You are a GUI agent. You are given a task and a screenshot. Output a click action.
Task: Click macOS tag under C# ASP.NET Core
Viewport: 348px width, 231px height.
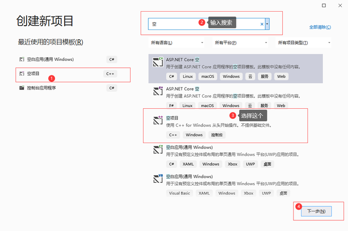coord(207,76)
